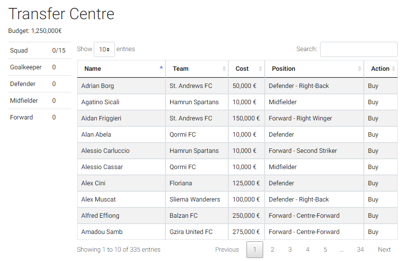Buy player Adrian Borg
409x261 pixels.
click(373, 86)
